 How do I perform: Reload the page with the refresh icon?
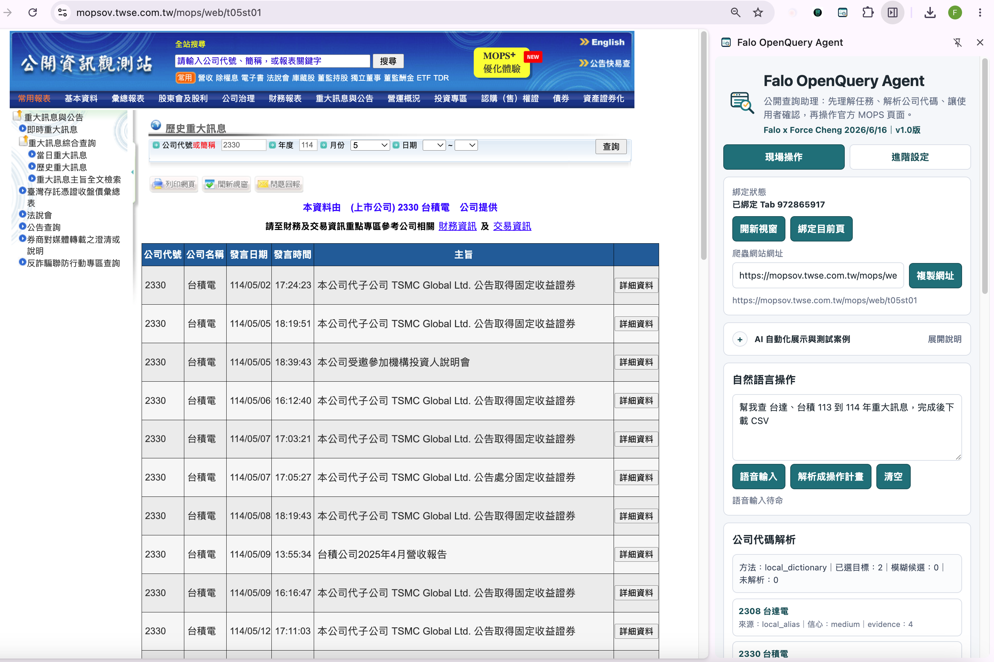click(33, 13)
